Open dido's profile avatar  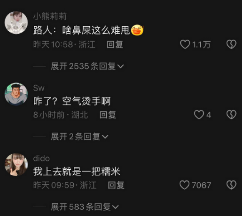(x=16, y=164)
